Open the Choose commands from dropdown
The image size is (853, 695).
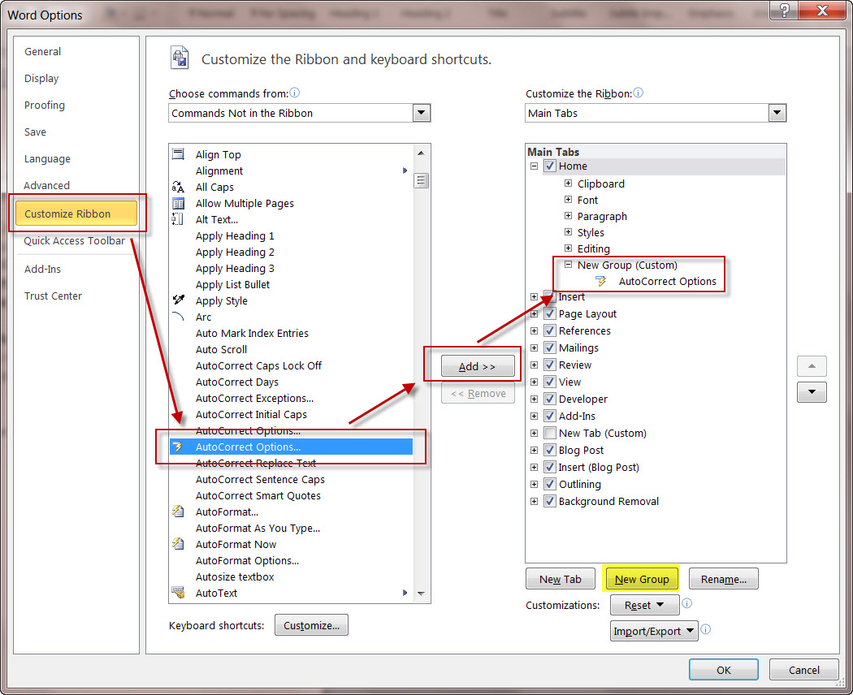click(x=421, y=113)
